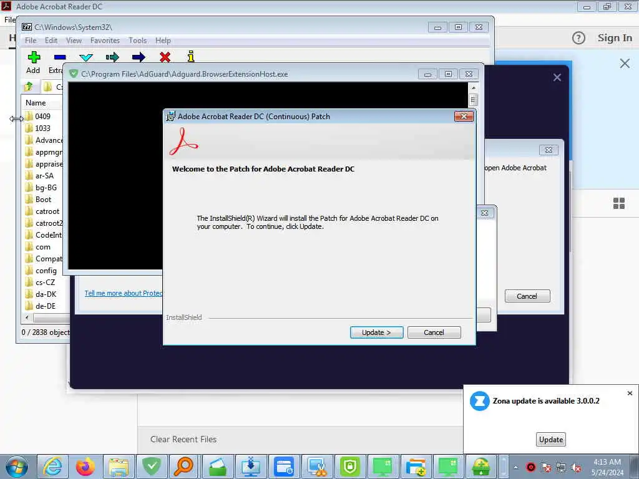The image size is (639, 479).
Task: Select the 0409 folder in 7-Zip
Action: (38, 116)
